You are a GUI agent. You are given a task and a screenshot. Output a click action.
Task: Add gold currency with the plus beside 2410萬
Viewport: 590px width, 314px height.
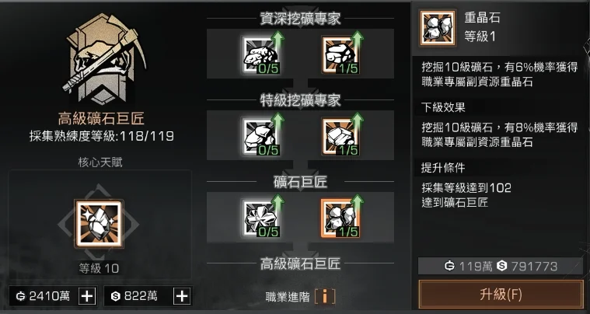87,296
